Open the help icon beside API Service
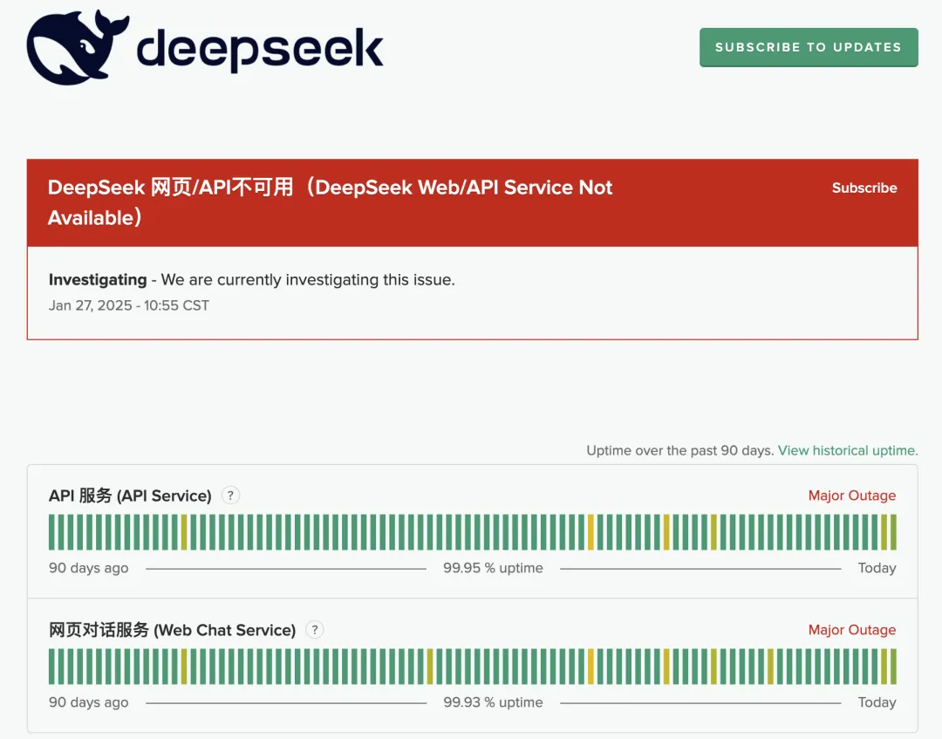This screenshot has height=739, width=942. click(230, 496)
